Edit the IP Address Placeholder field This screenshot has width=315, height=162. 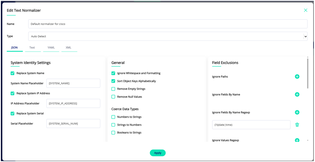pyautogui.click(x=73, y=104)
